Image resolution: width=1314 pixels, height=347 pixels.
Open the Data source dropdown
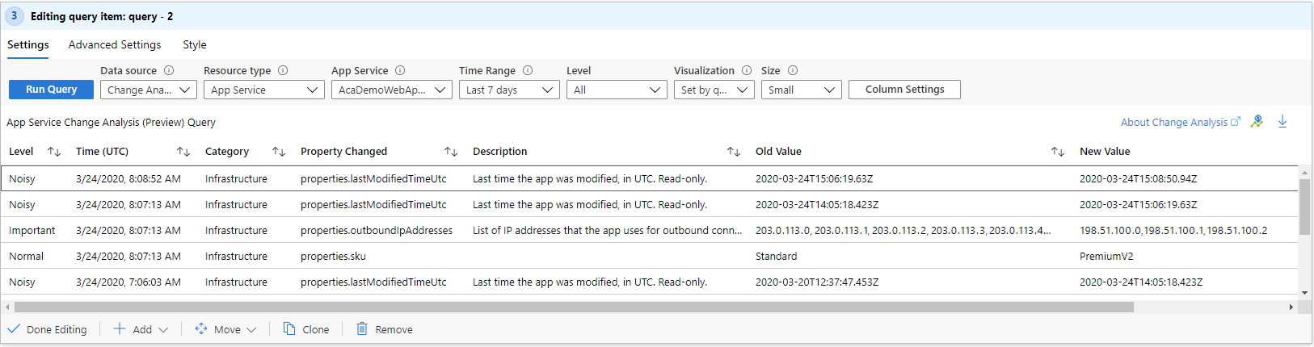[149, 90]
